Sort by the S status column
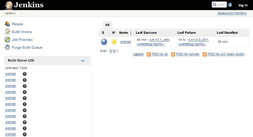The height and width of the screenshot is (137, 253). point(103,33)
